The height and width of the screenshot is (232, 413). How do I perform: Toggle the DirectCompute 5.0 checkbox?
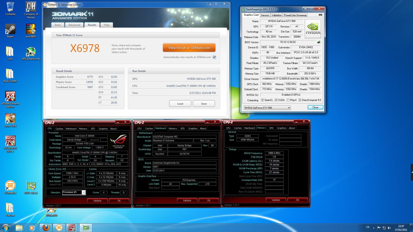300,100
